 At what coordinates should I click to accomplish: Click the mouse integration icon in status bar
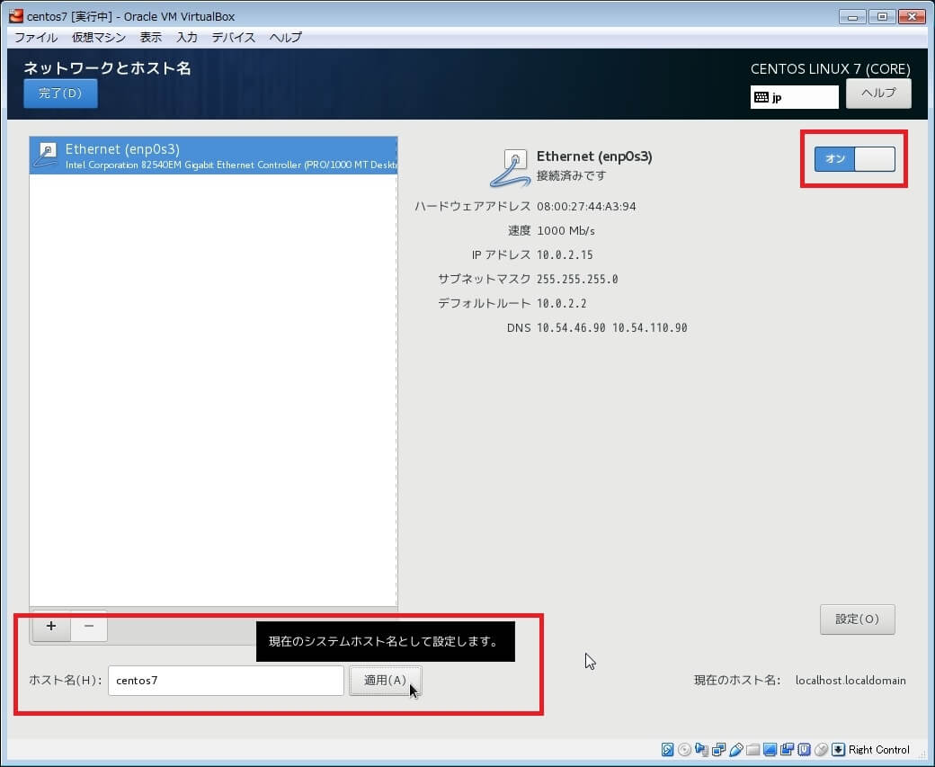tap(821, 750)
